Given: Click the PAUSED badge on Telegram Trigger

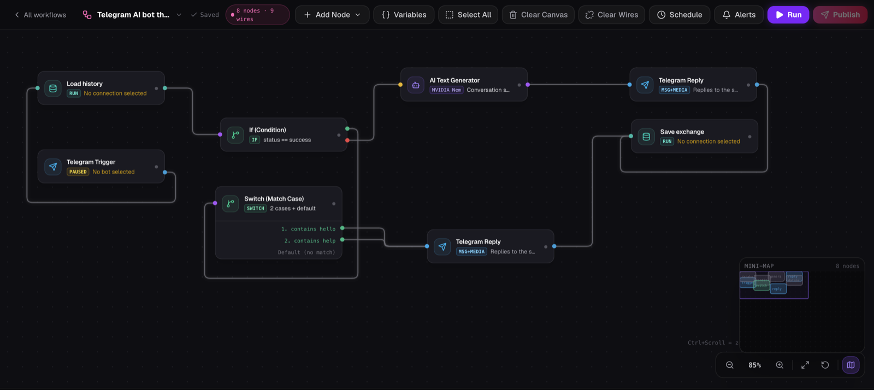Looking at the screenshot, I should click(x=78, y=172).
